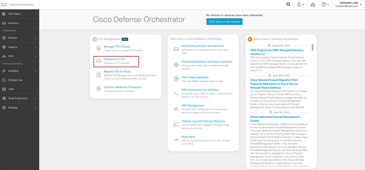
Task: Click the Onboarding Devices and Services icon
Action: (x=176, y=49)
